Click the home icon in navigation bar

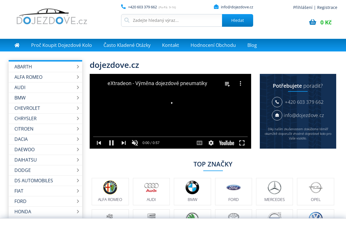17,45
